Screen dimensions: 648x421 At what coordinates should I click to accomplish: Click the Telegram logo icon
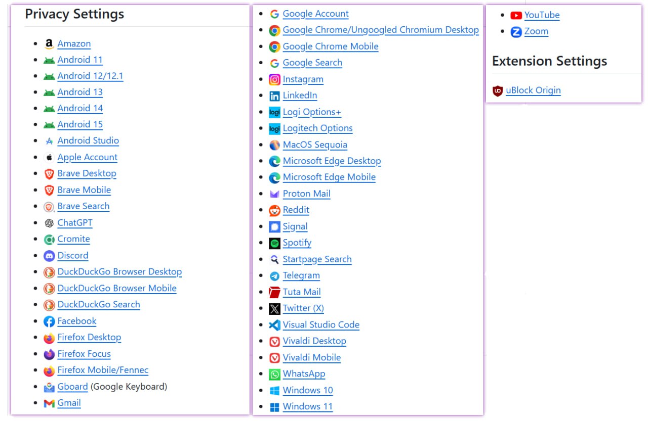(274, 276)
